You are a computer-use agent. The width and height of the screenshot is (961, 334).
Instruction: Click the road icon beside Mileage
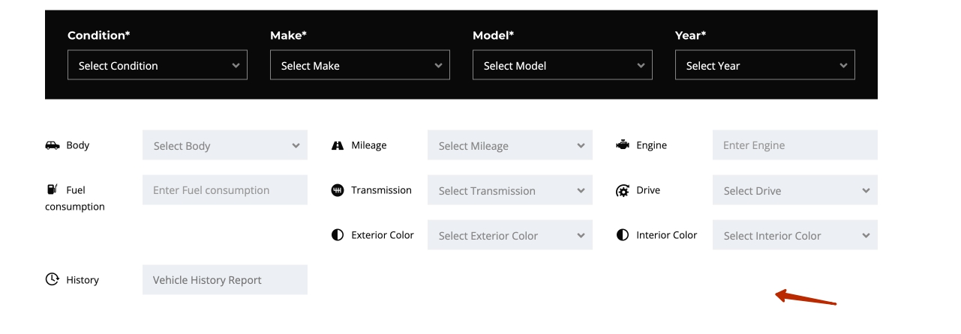pyautogui.click(x=338, y=145)
